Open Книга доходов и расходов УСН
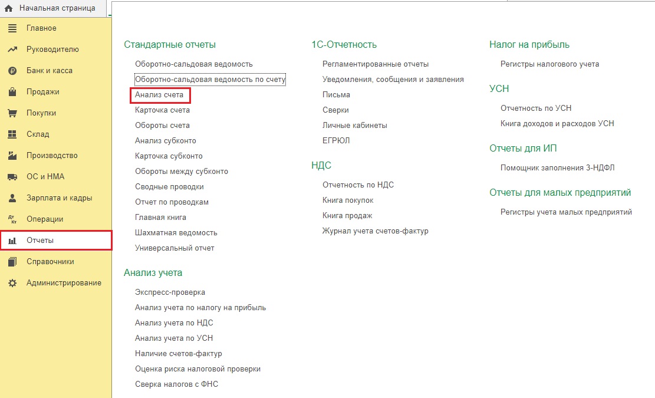Viewport: 655px width, 398px height. (x=557, y=124)
